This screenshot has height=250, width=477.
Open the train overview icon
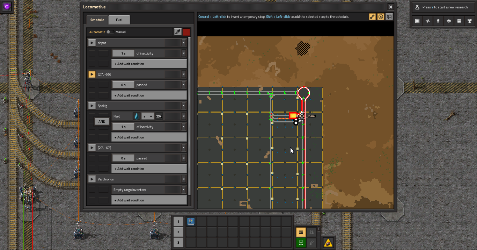459,21
